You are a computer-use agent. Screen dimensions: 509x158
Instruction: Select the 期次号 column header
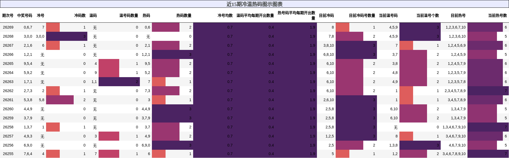click(x=8, y=15)
